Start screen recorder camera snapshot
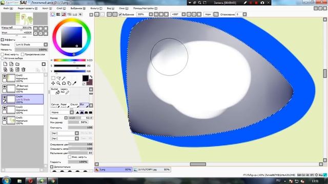Viewport: 328px width, 184px height. coord(262,3)
